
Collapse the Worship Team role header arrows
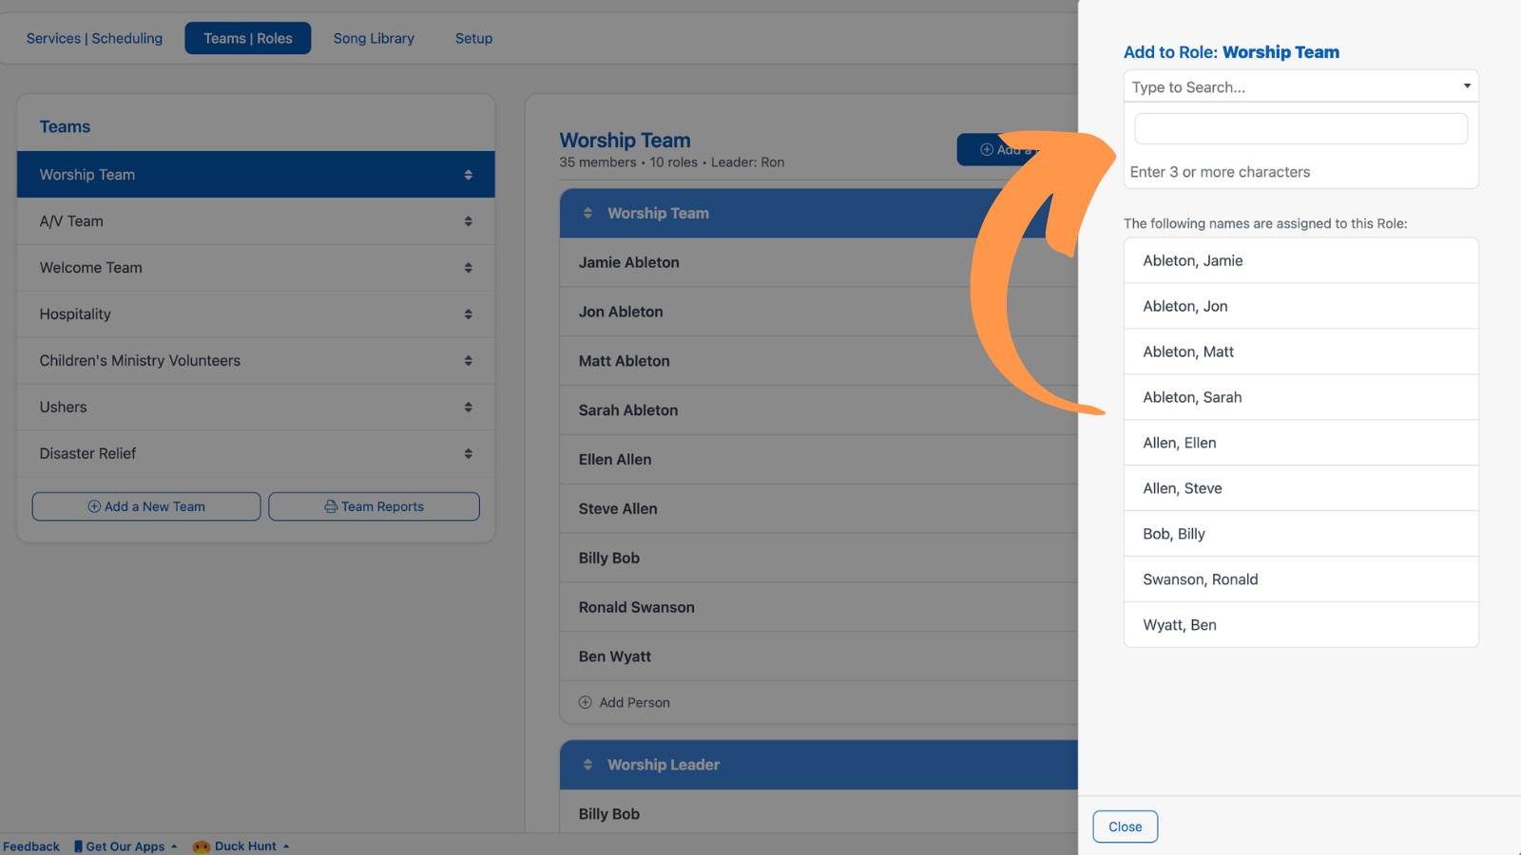pos(587,213)
